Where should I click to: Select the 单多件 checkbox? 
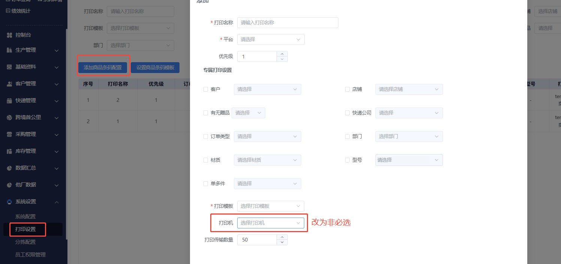[206, 183]
